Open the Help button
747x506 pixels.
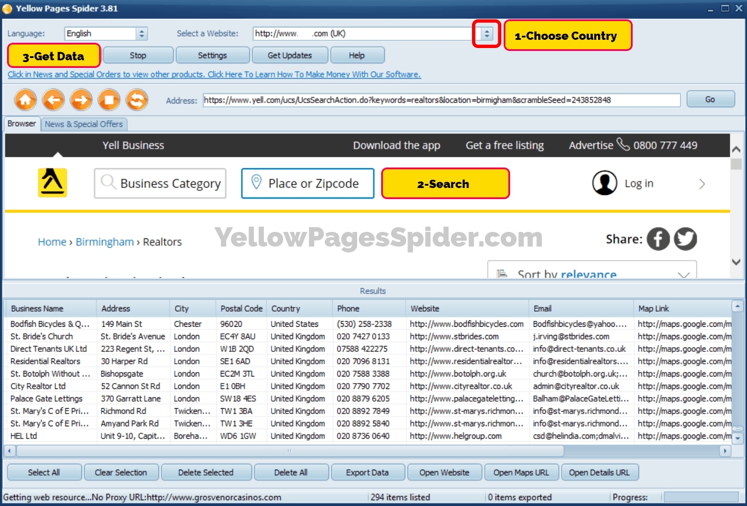pyautogui.click(x=357, y=55)
